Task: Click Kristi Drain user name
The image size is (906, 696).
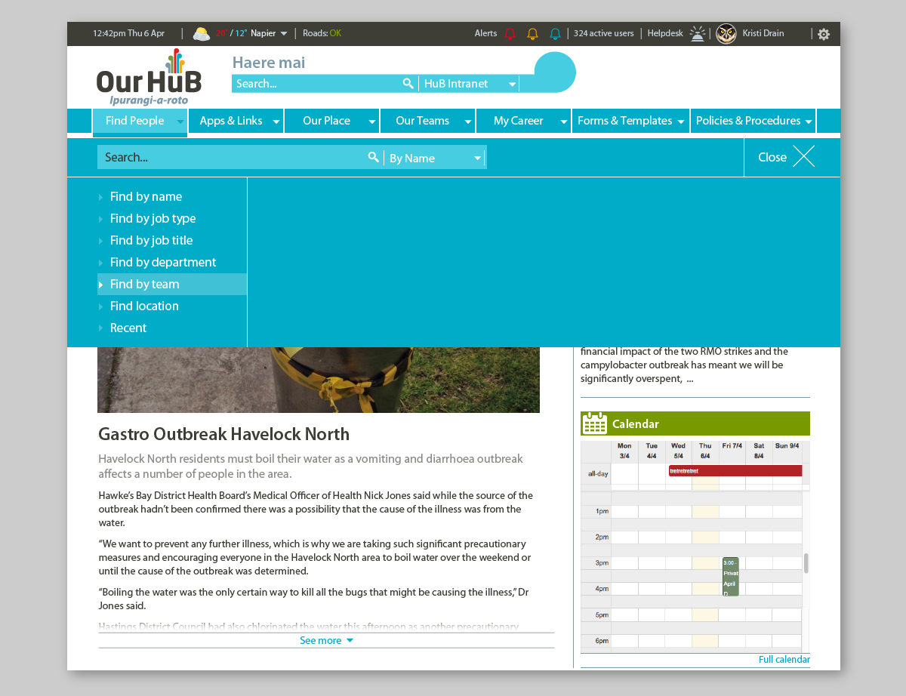Action: click(763, 33)
